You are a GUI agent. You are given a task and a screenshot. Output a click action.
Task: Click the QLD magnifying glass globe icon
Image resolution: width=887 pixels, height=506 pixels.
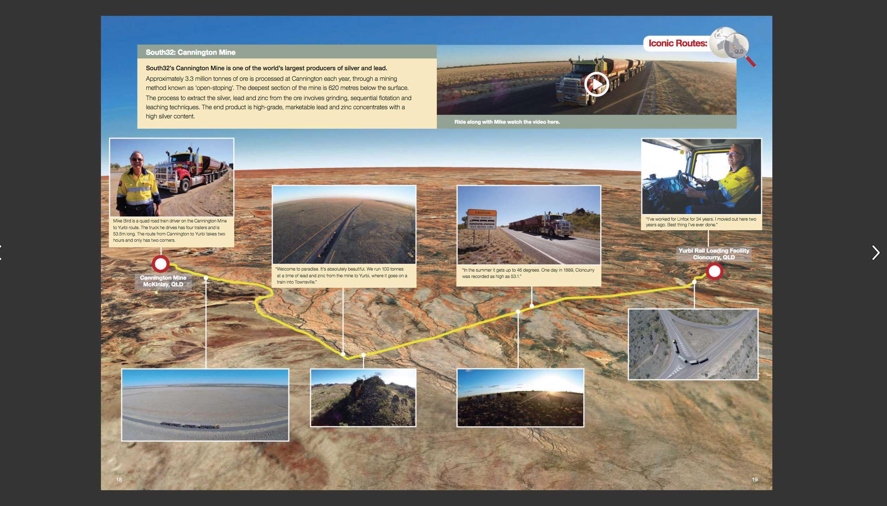coord(732,47)
